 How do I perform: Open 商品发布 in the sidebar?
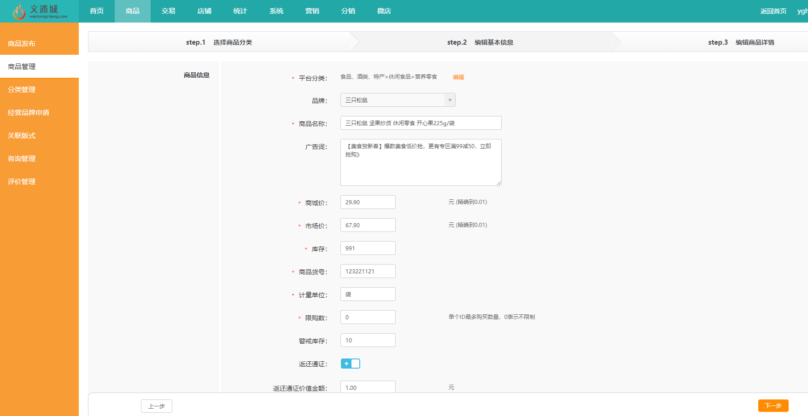39,43
